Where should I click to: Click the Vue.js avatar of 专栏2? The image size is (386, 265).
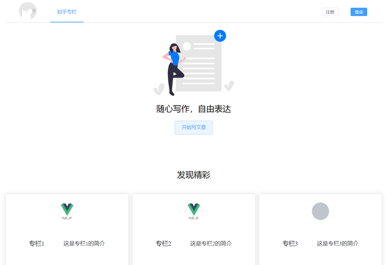tap(194, 211)
